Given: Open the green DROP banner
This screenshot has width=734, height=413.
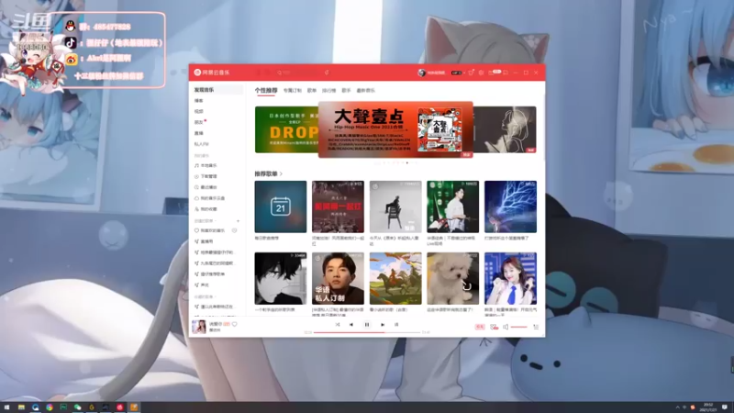Looking at the screenshot, I should [x=286, y=129].
